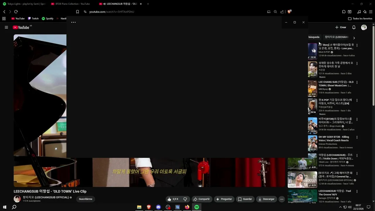Open Windows Start menu
This screenshot has width=375, height=211.
[4, 207]
